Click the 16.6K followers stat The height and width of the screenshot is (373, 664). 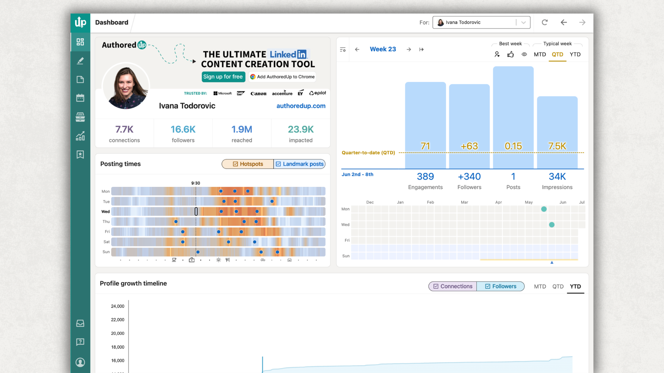coord(183,133)
